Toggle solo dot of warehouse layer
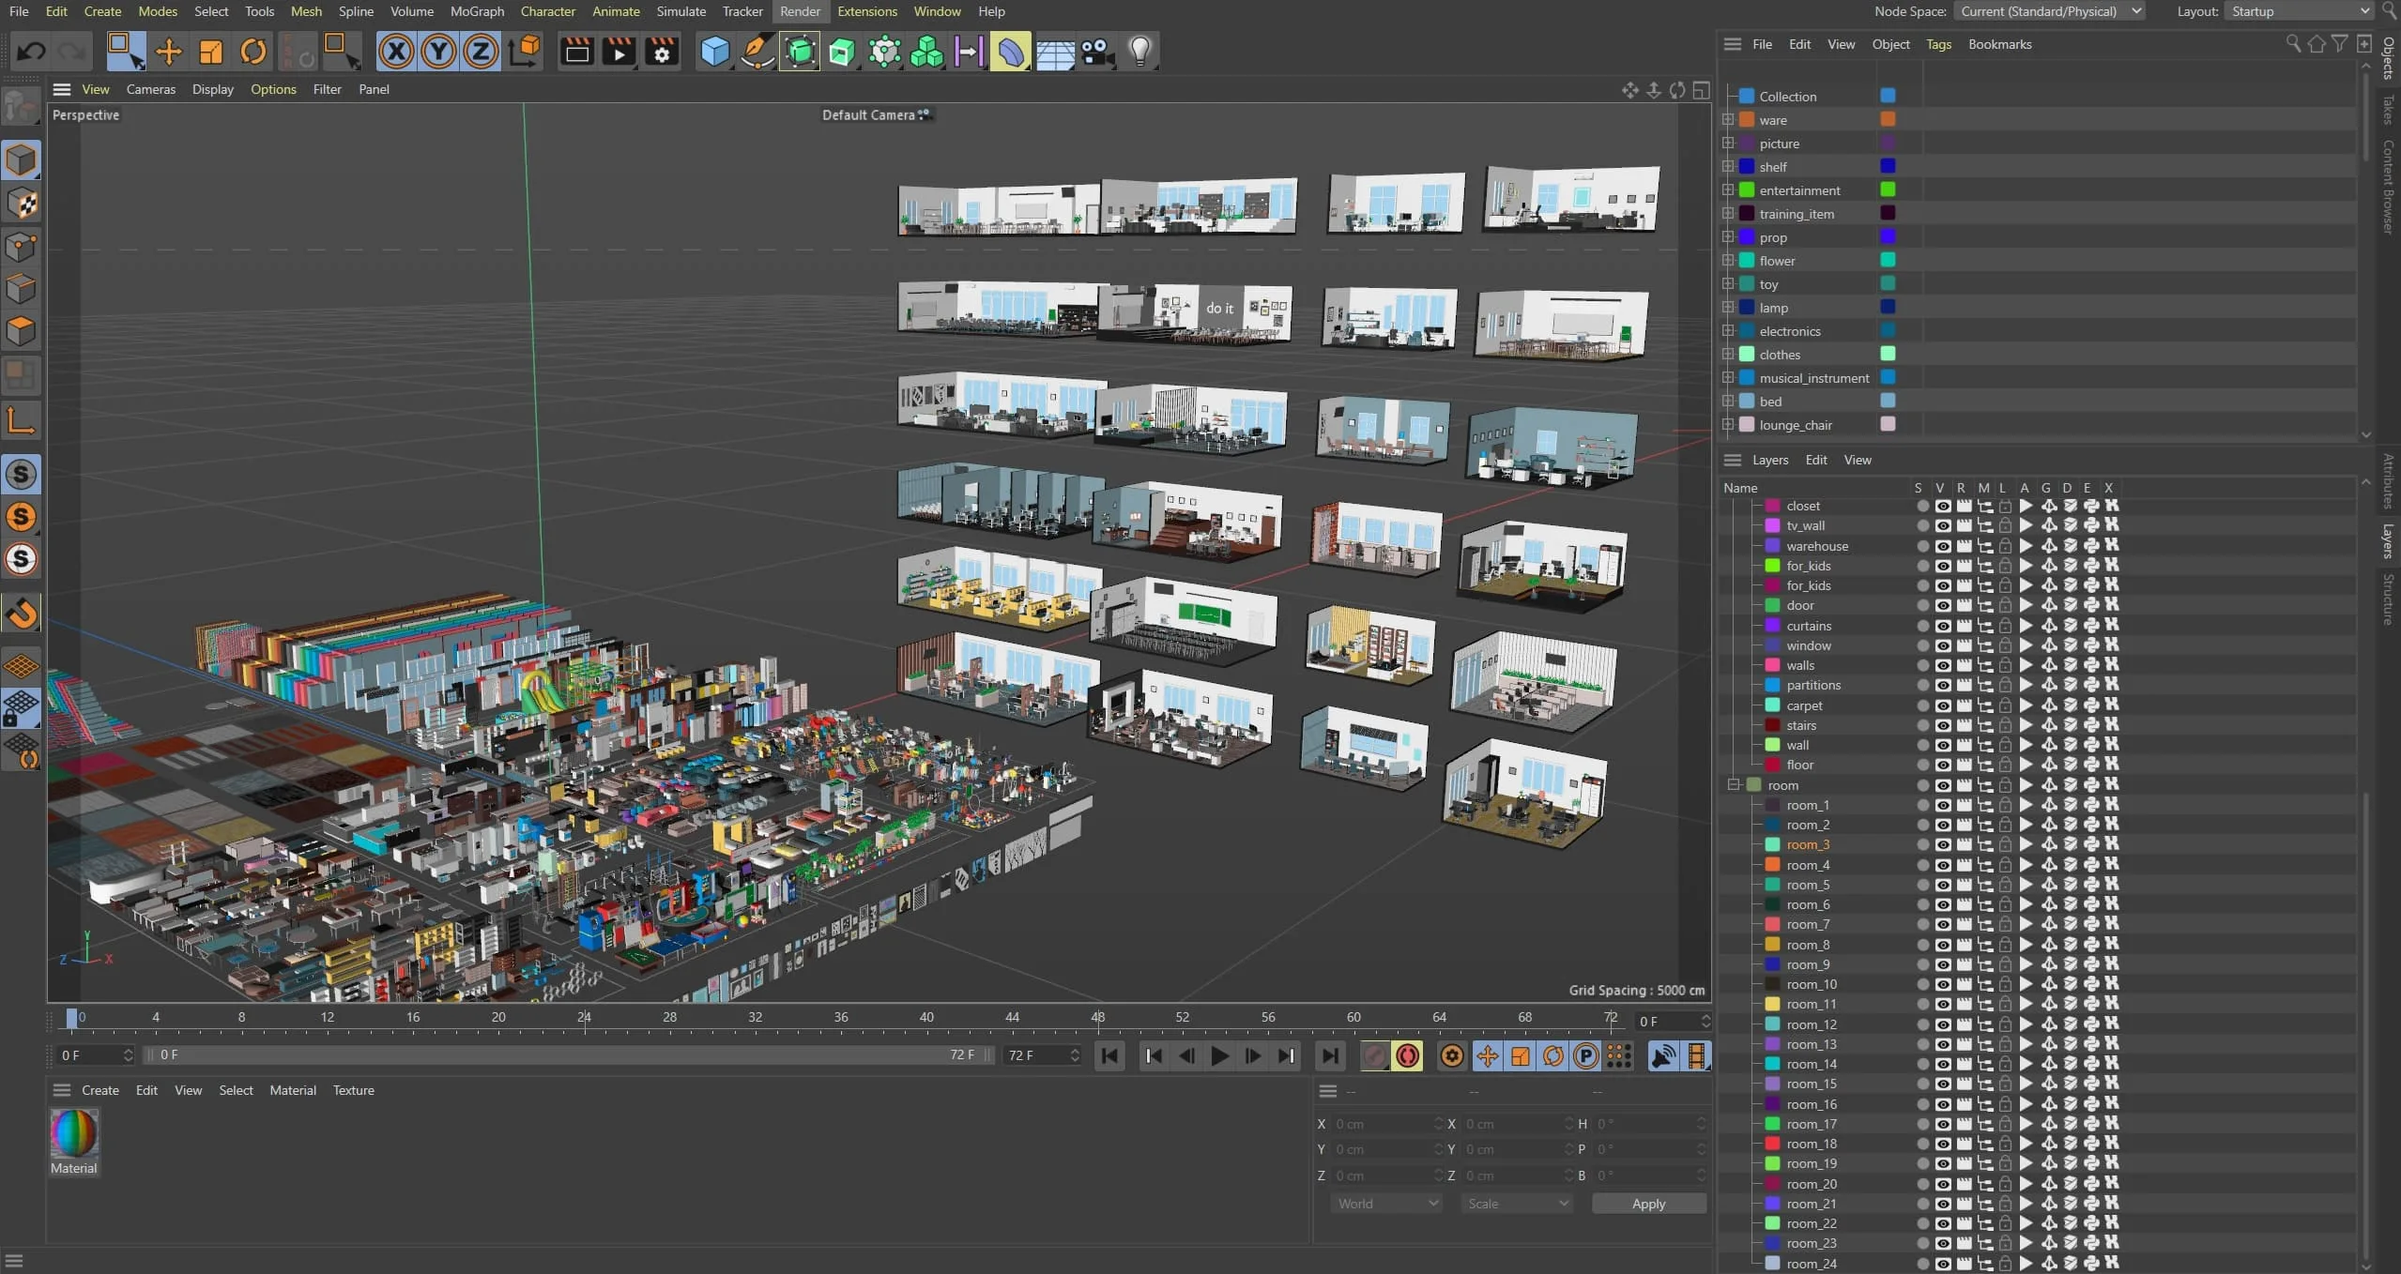Viewport: 2401px width, 1274px height. point(1922,545)
